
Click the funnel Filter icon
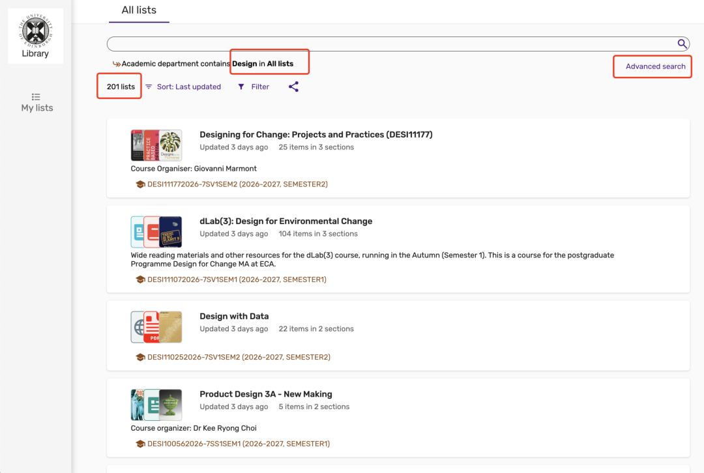(241, 87)
